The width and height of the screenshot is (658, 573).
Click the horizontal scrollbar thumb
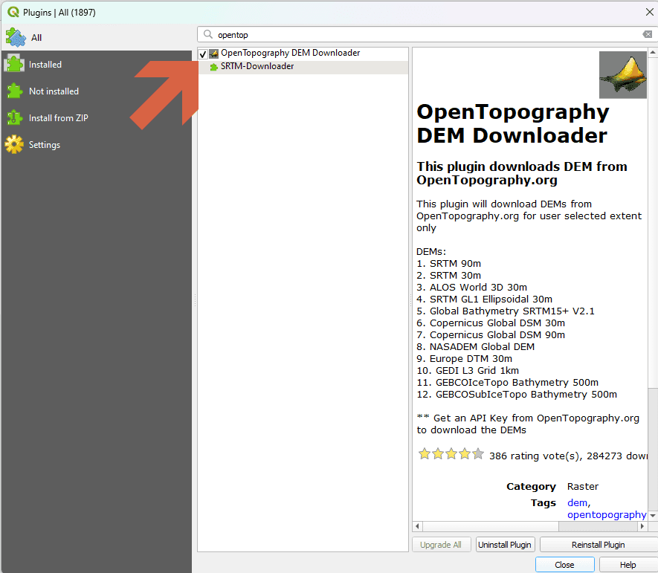491,526
